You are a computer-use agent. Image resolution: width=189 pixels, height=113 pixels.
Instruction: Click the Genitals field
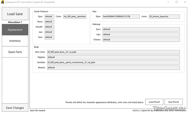tap(113, 63)
